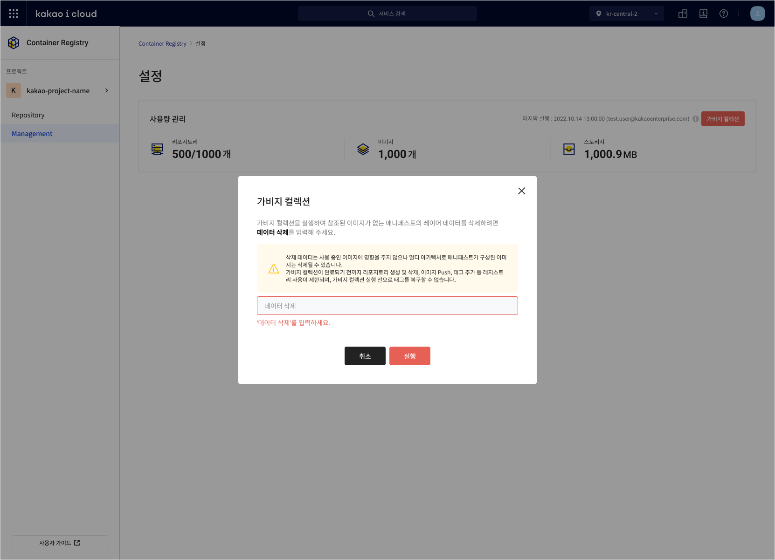The width and height of the screenshot is (775, 560).
Task: Expand the kakao-project-name project selector
Action: (60, 90)
